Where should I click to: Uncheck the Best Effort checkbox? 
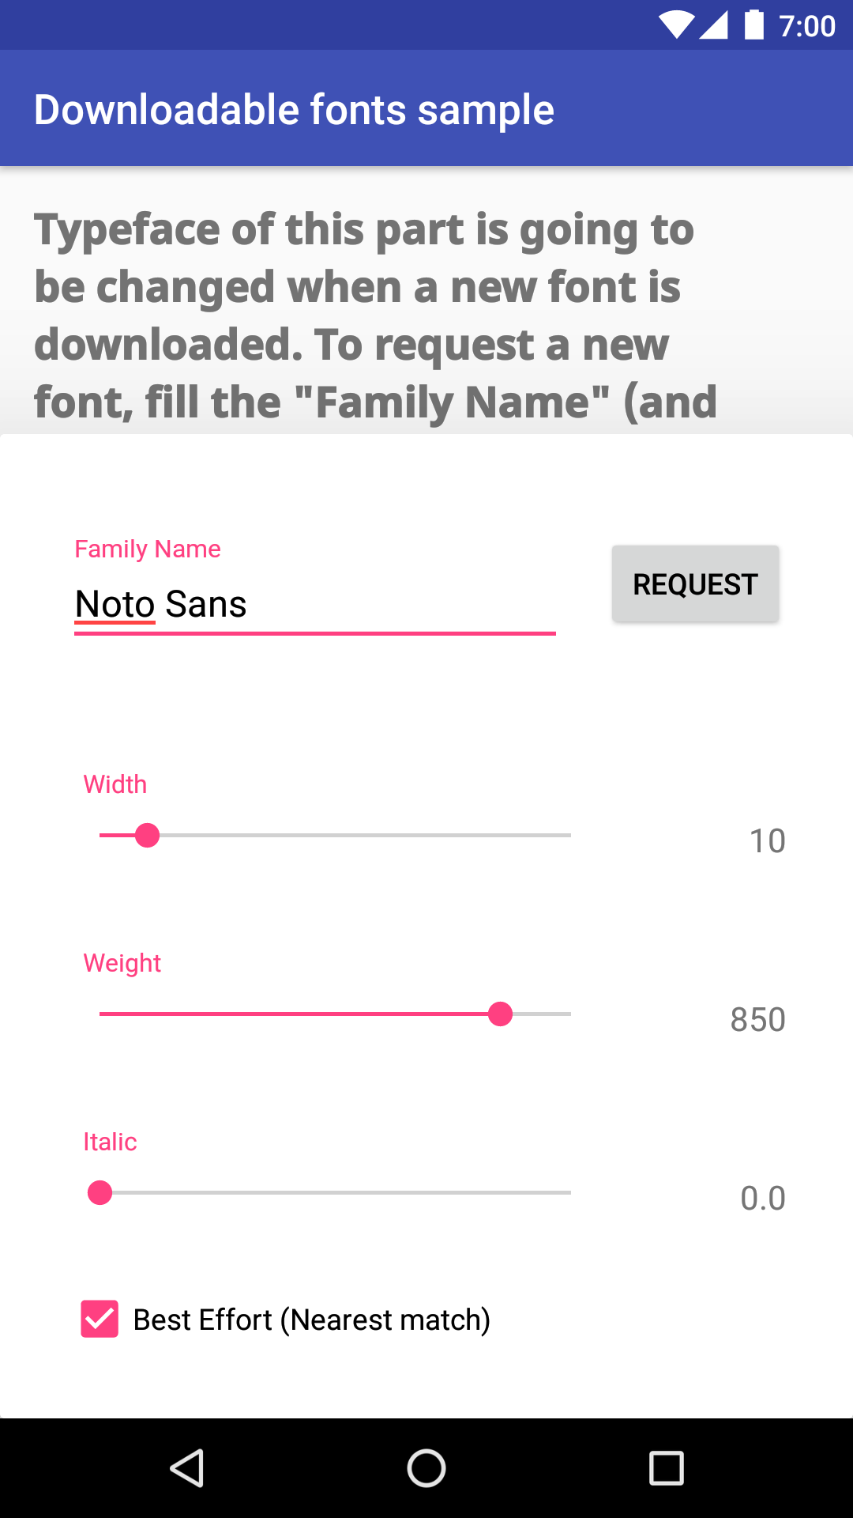[x=100, y=1319]
